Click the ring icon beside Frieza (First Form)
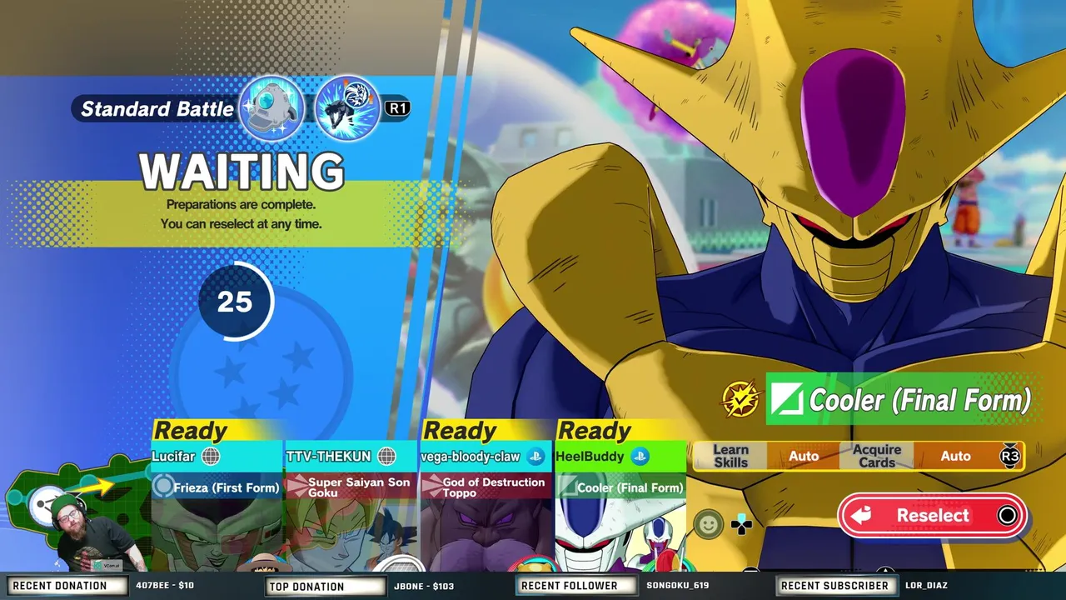 (163, 487)
